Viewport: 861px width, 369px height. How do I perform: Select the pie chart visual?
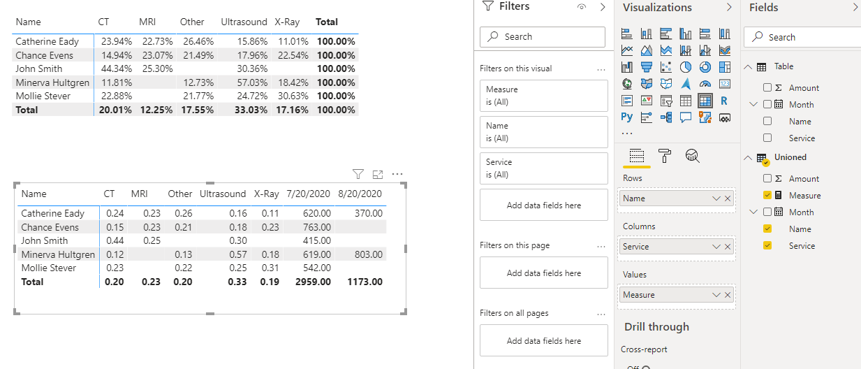tap(685, 67)
